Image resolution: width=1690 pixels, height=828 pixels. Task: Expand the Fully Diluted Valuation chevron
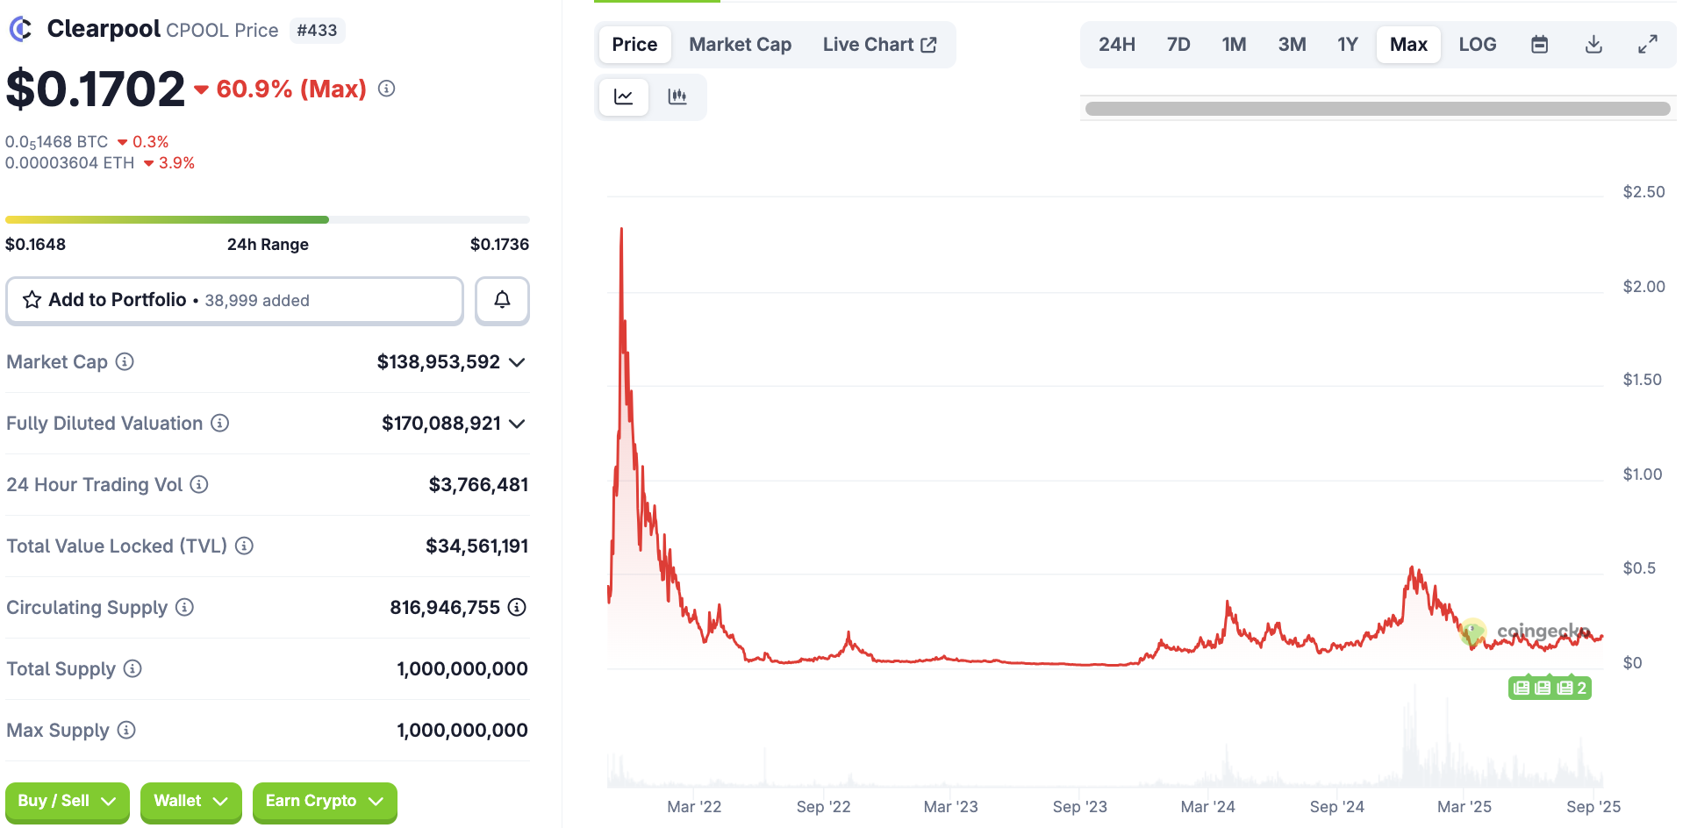coord(517,424)
